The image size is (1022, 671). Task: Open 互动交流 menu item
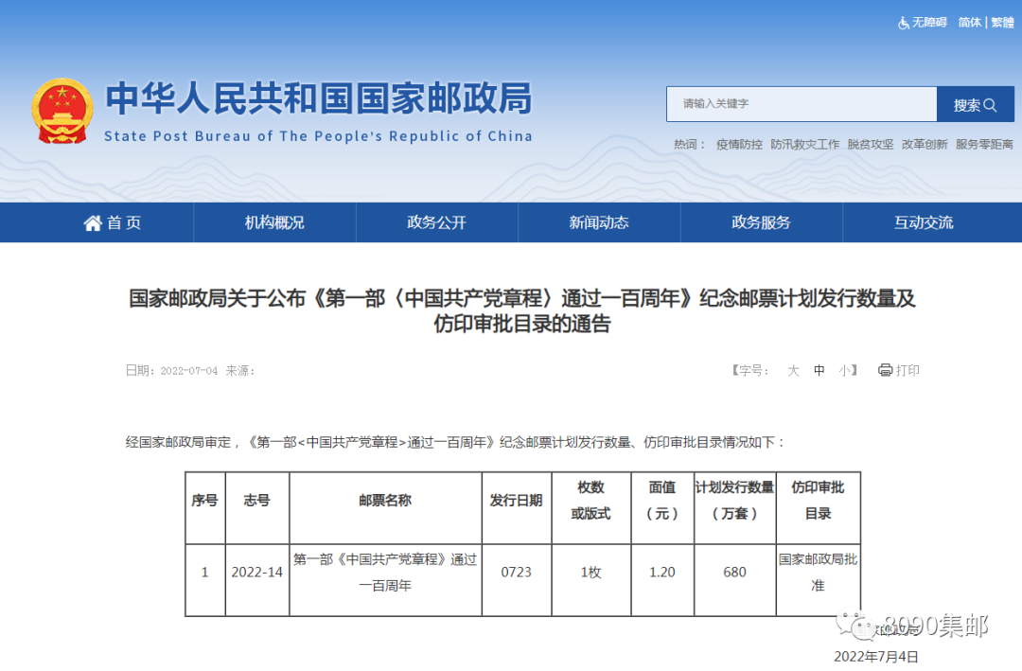click(924, 223)
